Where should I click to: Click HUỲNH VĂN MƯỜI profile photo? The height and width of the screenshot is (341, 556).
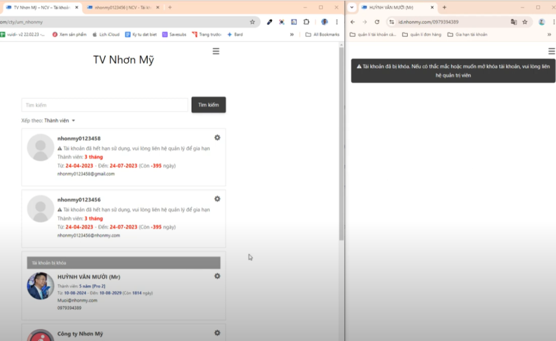click(40, 286)
